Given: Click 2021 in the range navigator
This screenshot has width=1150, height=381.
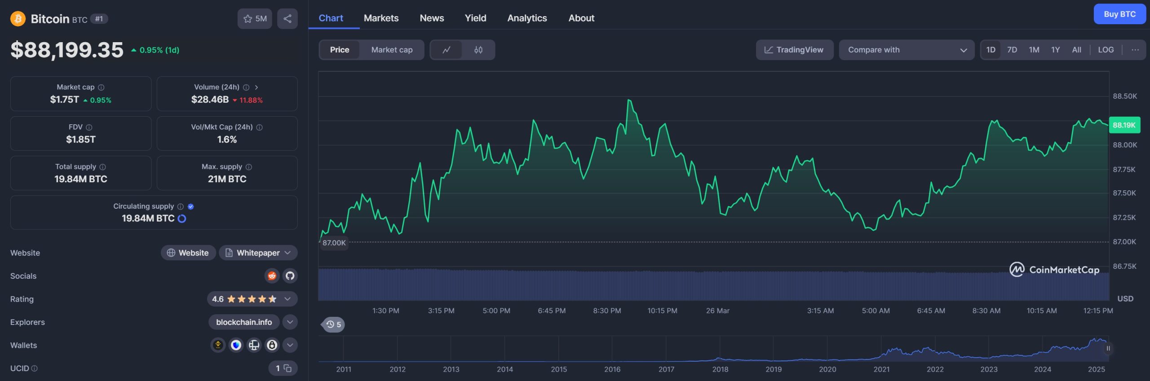Looking at the screenshot, I should 881,369.
